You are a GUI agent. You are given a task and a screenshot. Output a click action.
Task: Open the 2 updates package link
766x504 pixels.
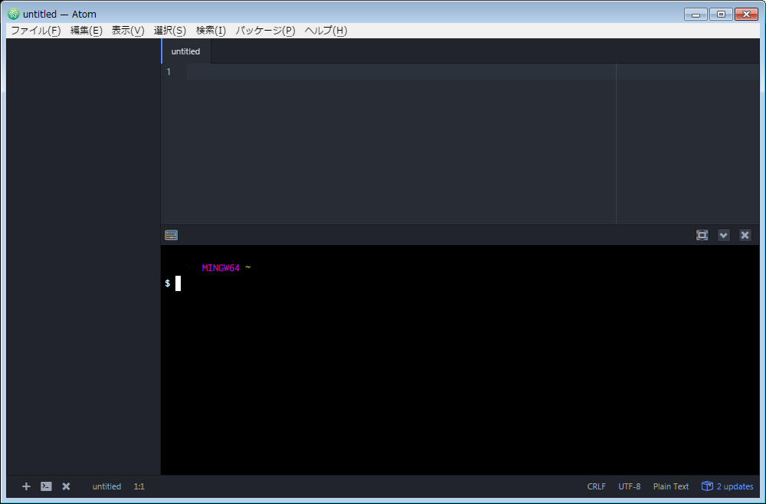735,486
